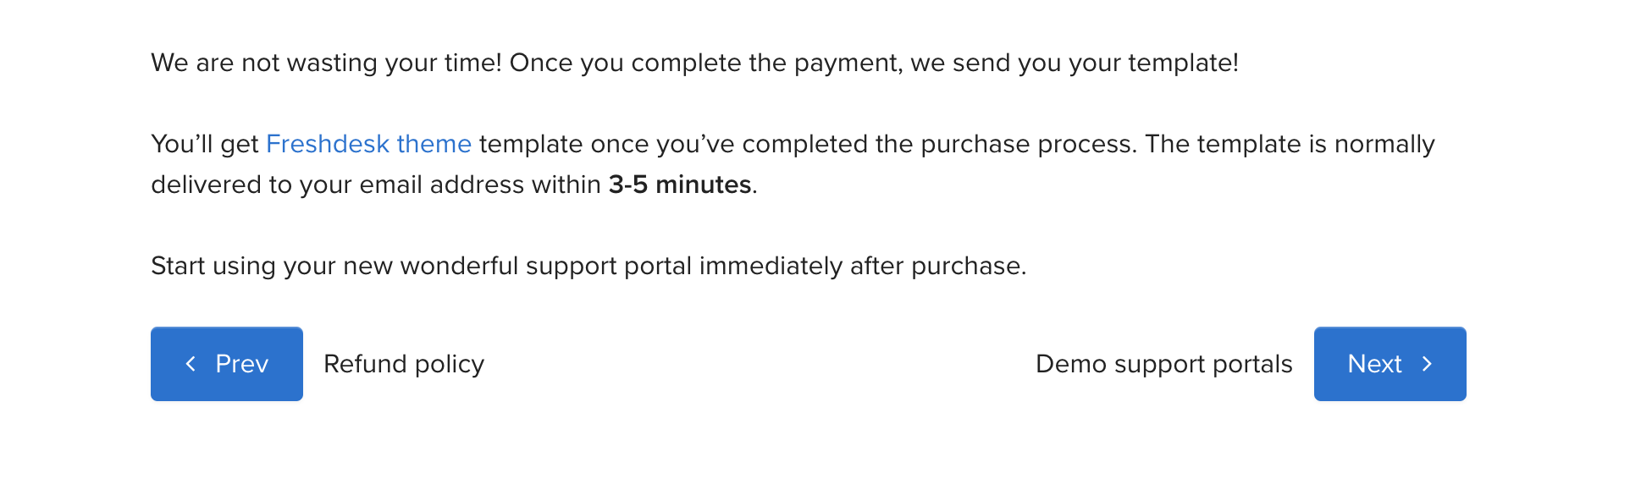Select the word Prev on the blue button
The height and width of the screenshot is (479, 1641).
coord(242,364)
